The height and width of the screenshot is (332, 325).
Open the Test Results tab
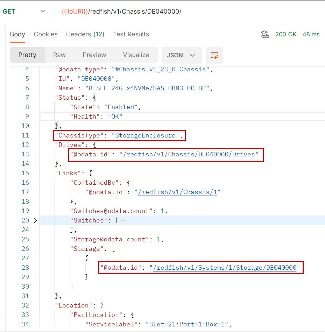pos(131,34)
